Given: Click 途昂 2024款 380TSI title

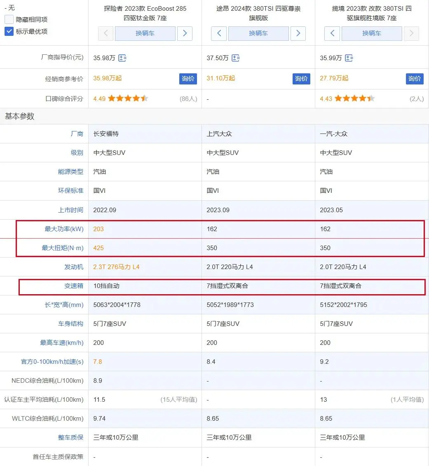Looking at the screenshot, I should click(258, 13).
